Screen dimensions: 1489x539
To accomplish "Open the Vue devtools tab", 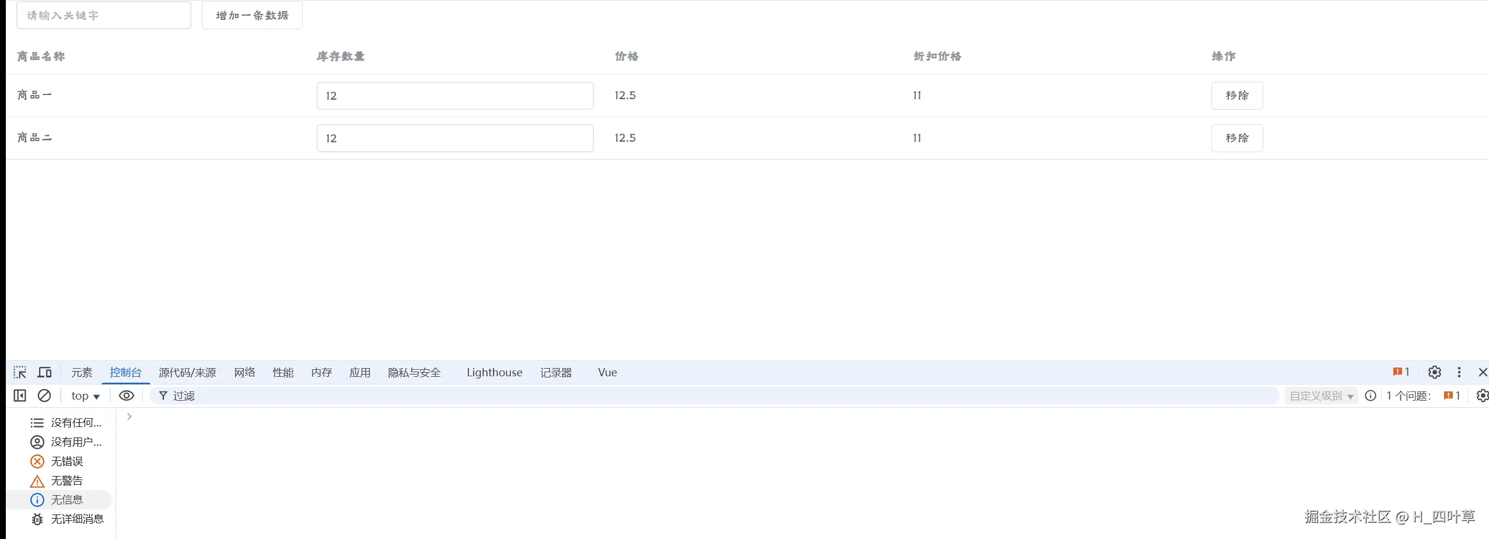I will tap(607, 372).
